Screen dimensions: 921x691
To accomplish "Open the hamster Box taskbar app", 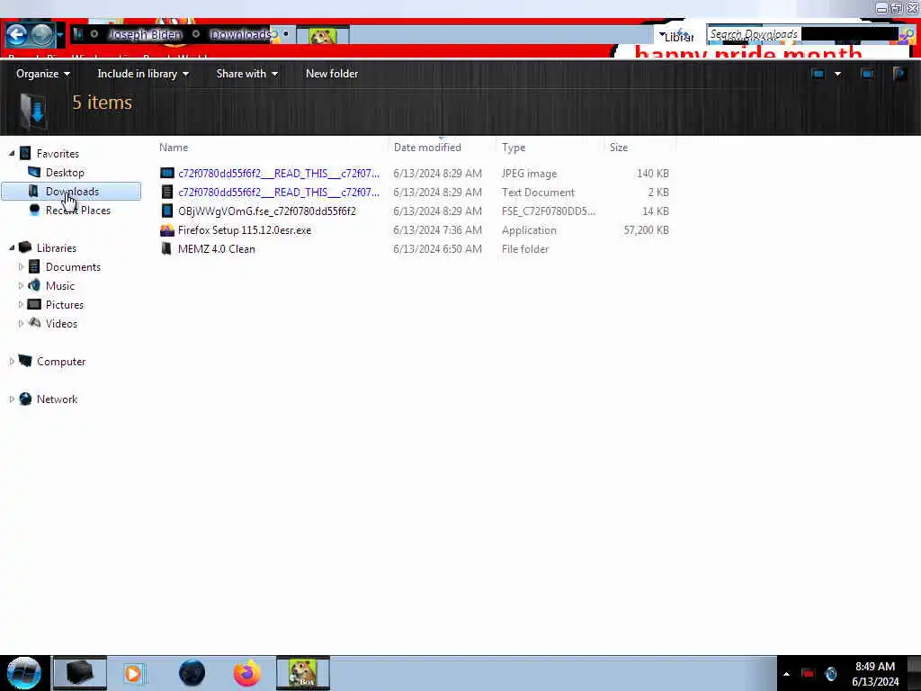I will click(x=303, y=673).
